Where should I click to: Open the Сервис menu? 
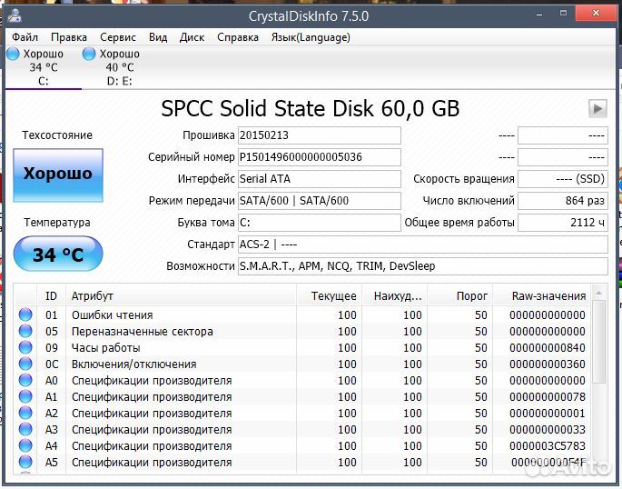coord(118,37)
